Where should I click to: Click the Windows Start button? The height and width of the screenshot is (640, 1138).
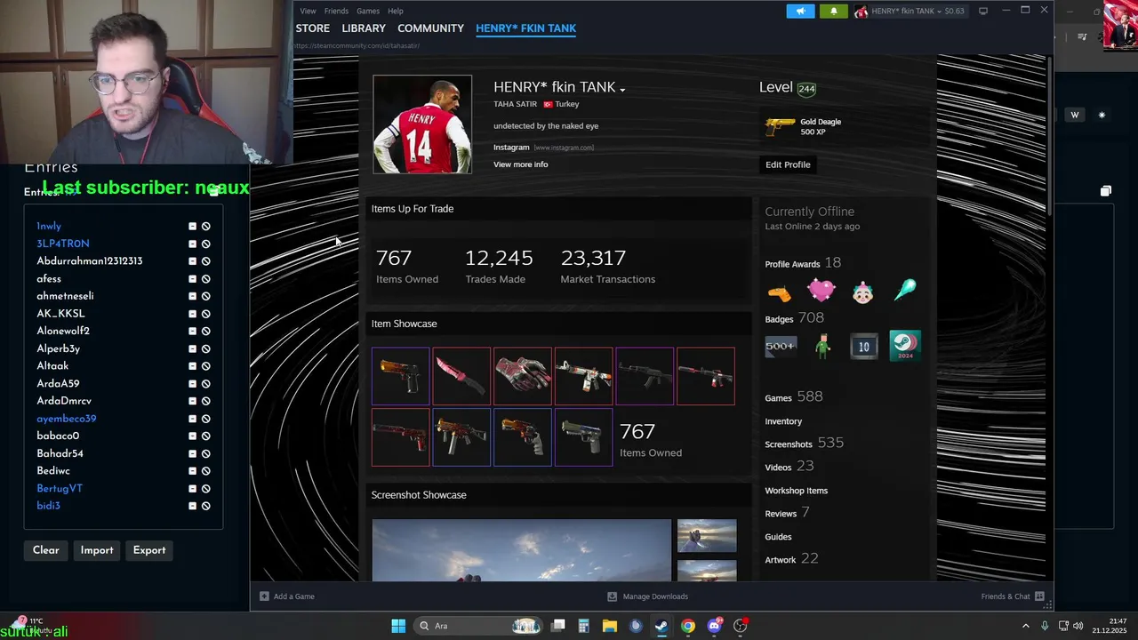point(398,626)
